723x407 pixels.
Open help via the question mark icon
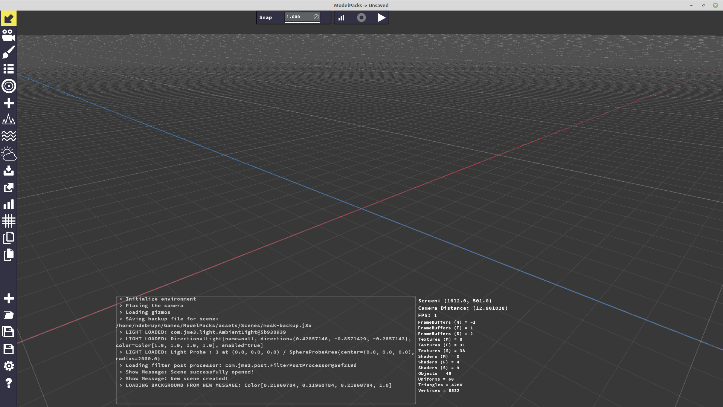(8, 383)
